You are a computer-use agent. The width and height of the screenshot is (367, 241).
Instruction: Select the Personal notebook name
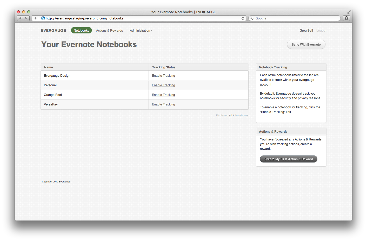[50, 85]
